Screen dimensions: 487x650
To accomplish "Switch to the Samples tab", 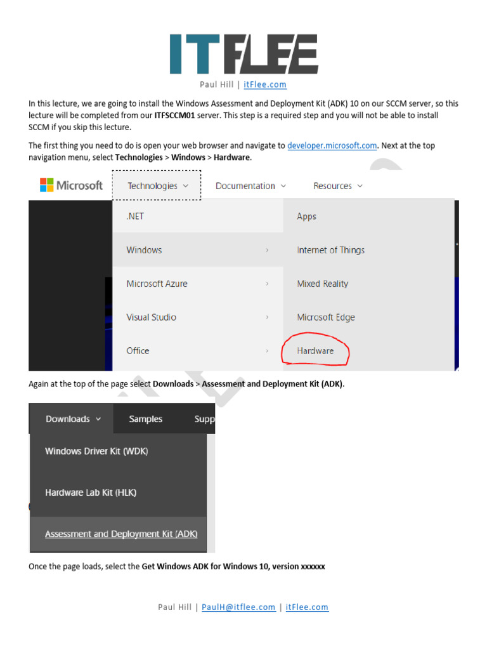I will point(145,419).
